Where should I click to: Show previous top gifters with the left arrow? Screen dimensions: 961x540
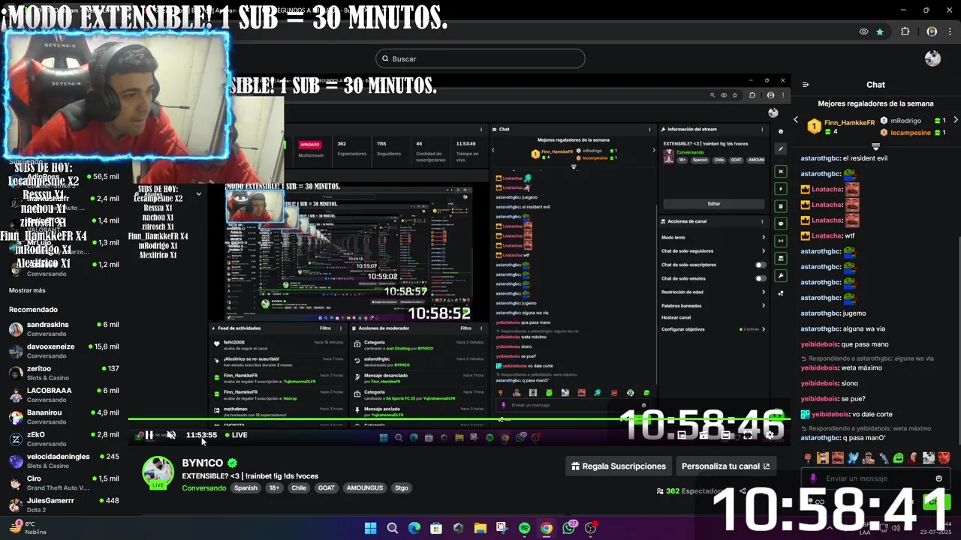pyautogui.click(x=796, y=120)
